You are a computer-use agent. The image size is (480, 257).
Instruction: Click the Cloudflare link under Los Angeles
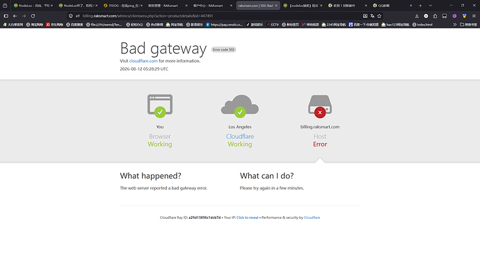tap(240, 136)
